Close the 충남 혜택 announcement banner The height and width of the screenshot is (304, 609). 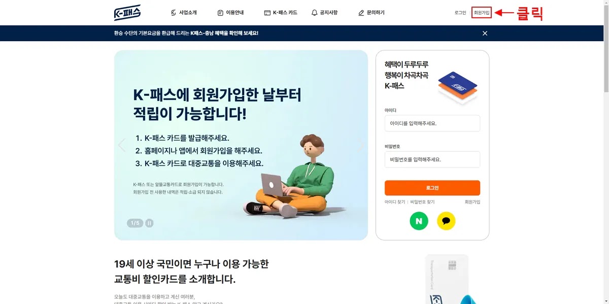[x=485, y=33]
